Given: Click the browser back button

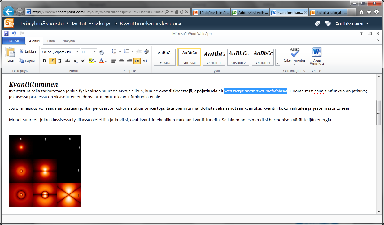Looking at the screenshot, I should click(x=9, y=12).
